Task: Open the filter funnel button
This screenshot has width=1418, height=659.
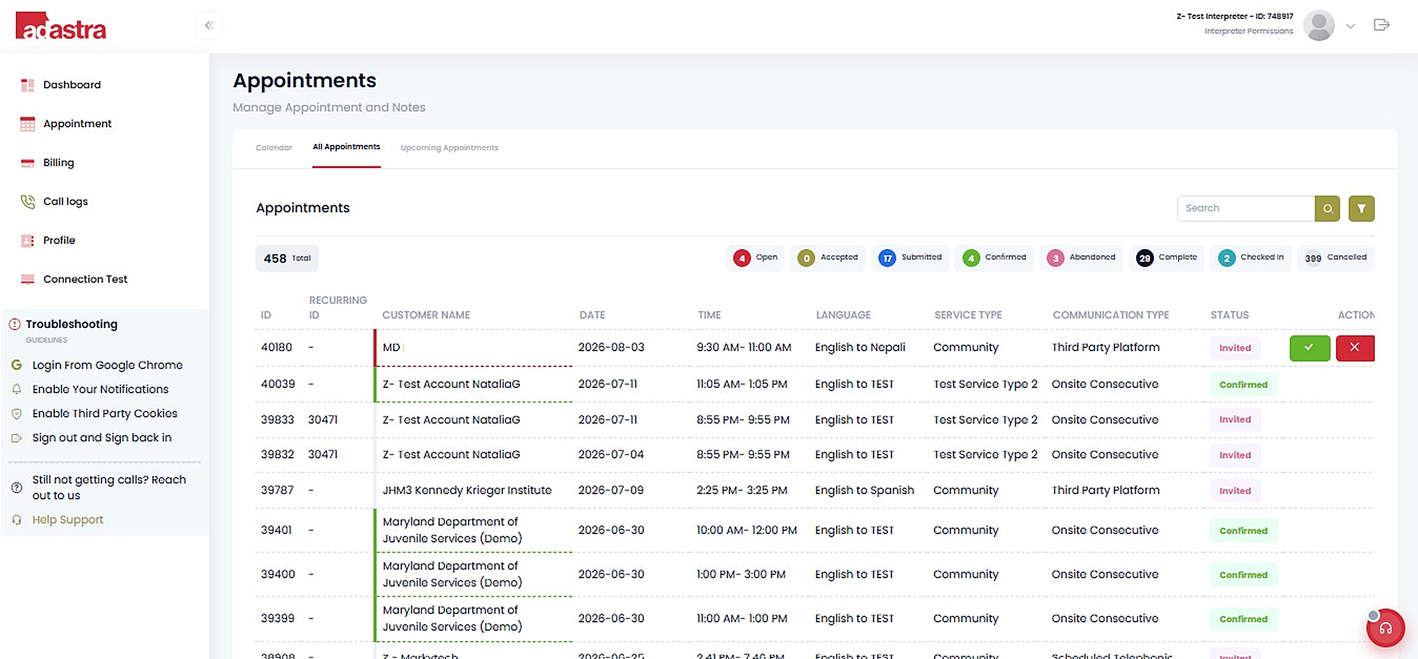Action: 1361,209
